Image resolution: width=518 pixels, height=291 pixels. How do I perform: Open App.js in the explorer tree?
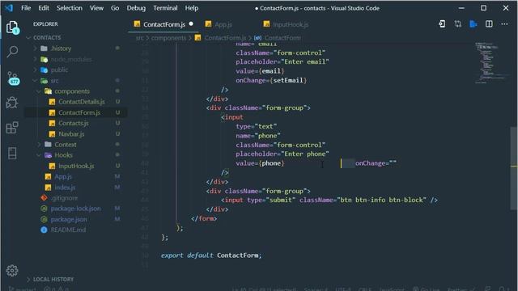[63, 176]
